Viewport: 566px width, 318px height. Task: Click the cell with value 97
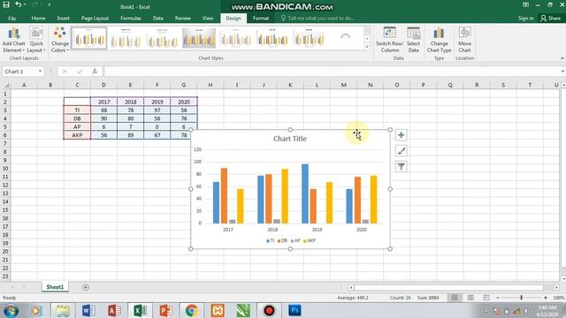(157, 110)
